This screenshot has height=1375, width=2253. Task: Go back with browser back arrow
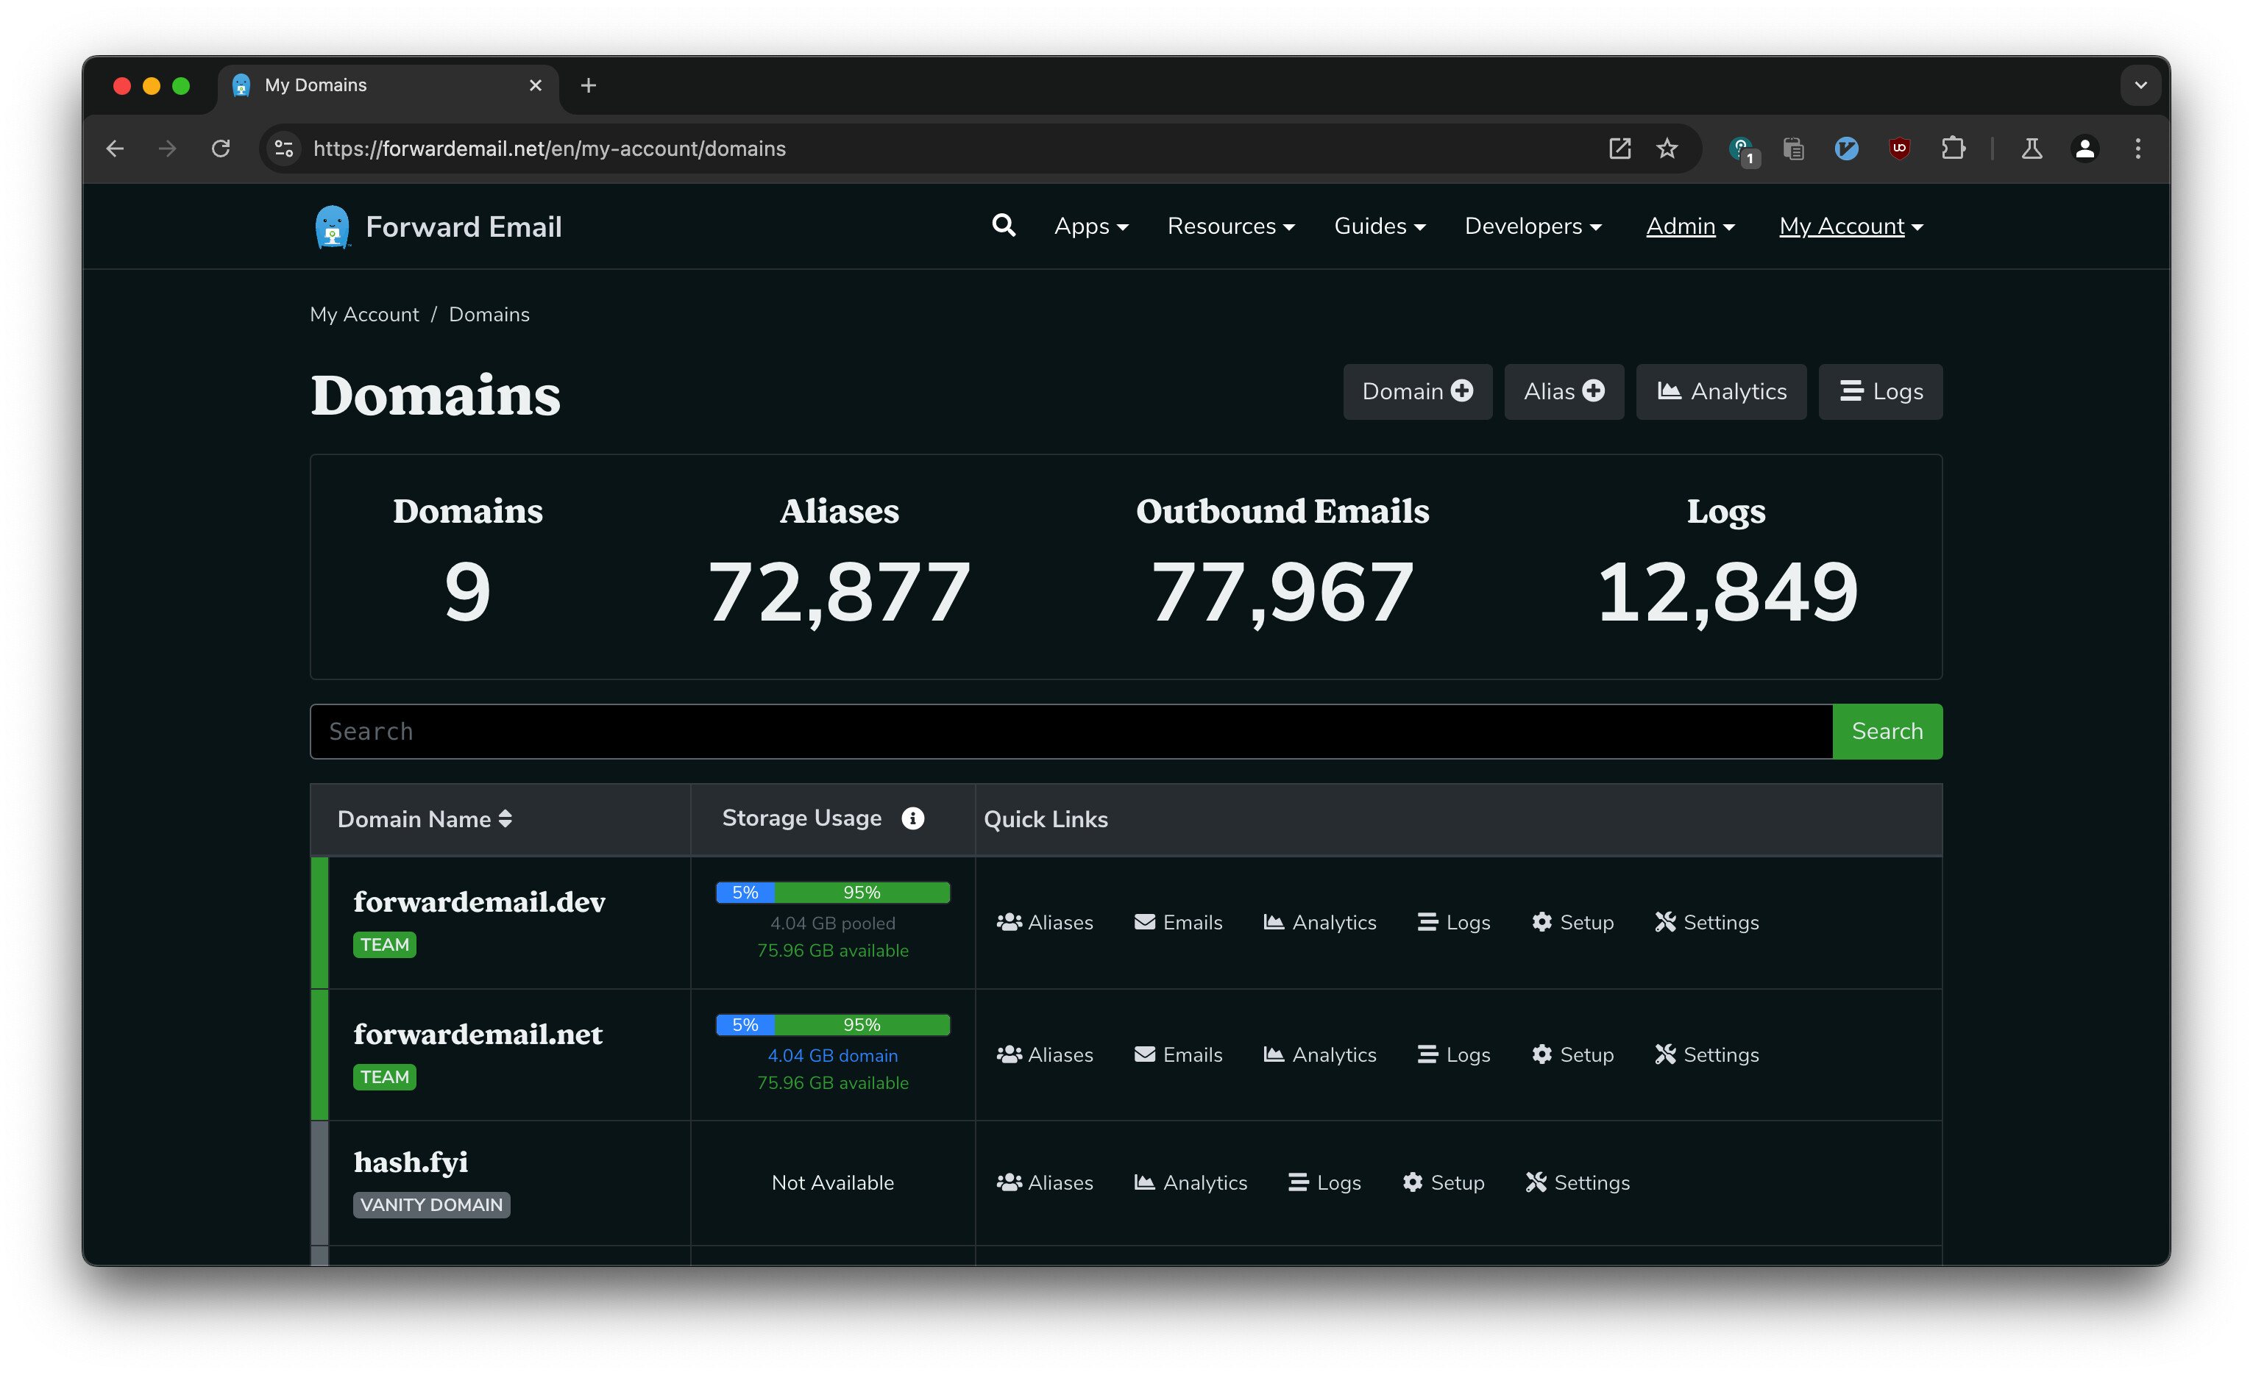click(x=116, y=148)
